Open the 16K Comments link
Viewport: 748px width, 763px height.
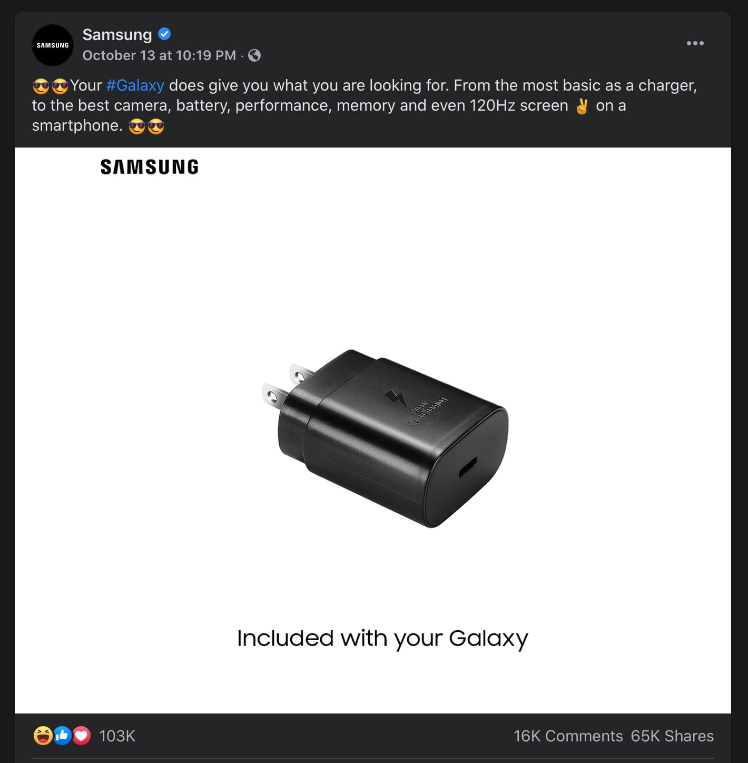[568, 736]
